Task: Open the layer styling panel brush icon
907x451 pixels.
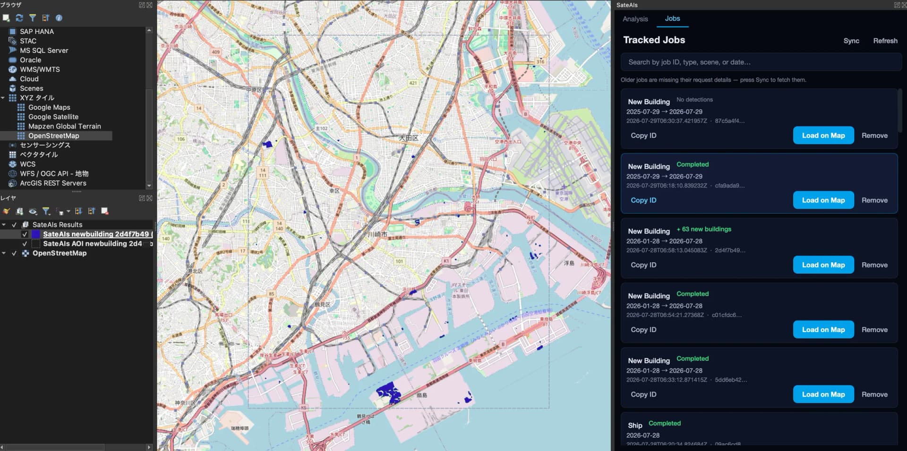Action: point(6,211)
